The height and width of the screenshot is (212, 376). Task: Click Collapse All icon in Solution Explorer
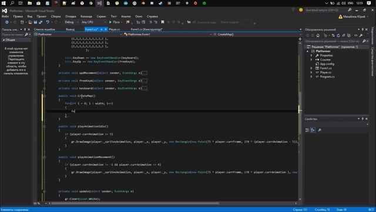point(344,35)
